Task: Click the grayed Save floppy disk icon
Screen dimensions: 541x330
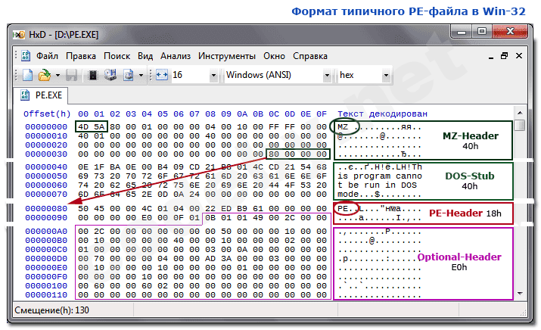Action: 71,75
